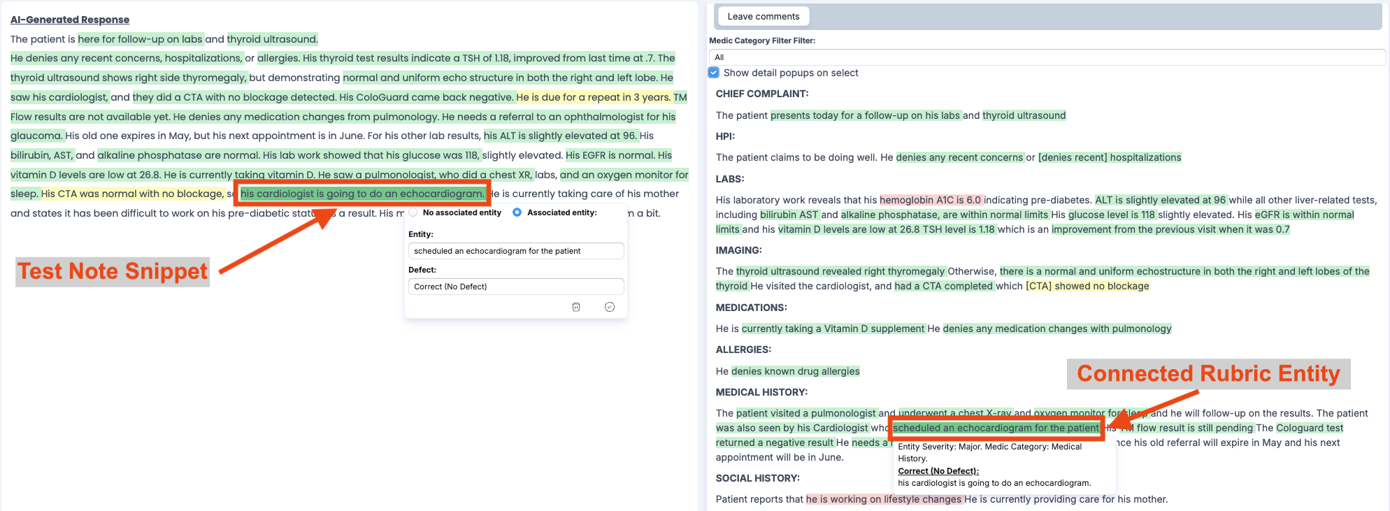The width and height of the screenshot is (1390, 511).
Task: Toggle "Show detail popups on select" checkbox
Action: pos(714,73)
